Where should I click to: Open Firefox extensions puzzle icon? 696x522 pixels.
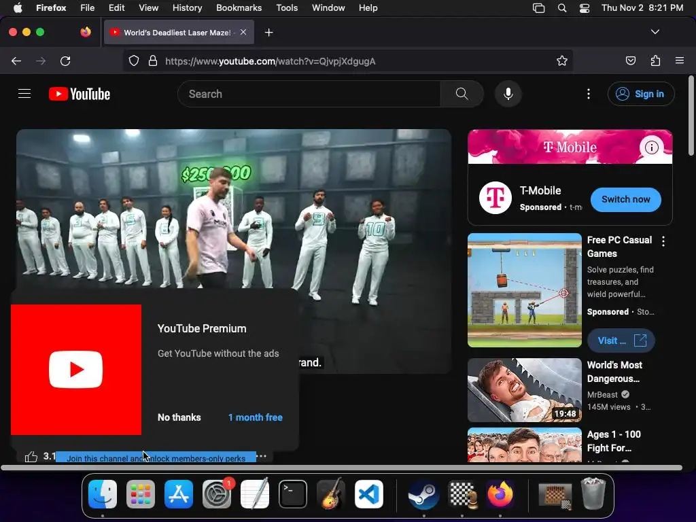pyautogui.click(x=656, y=60)
